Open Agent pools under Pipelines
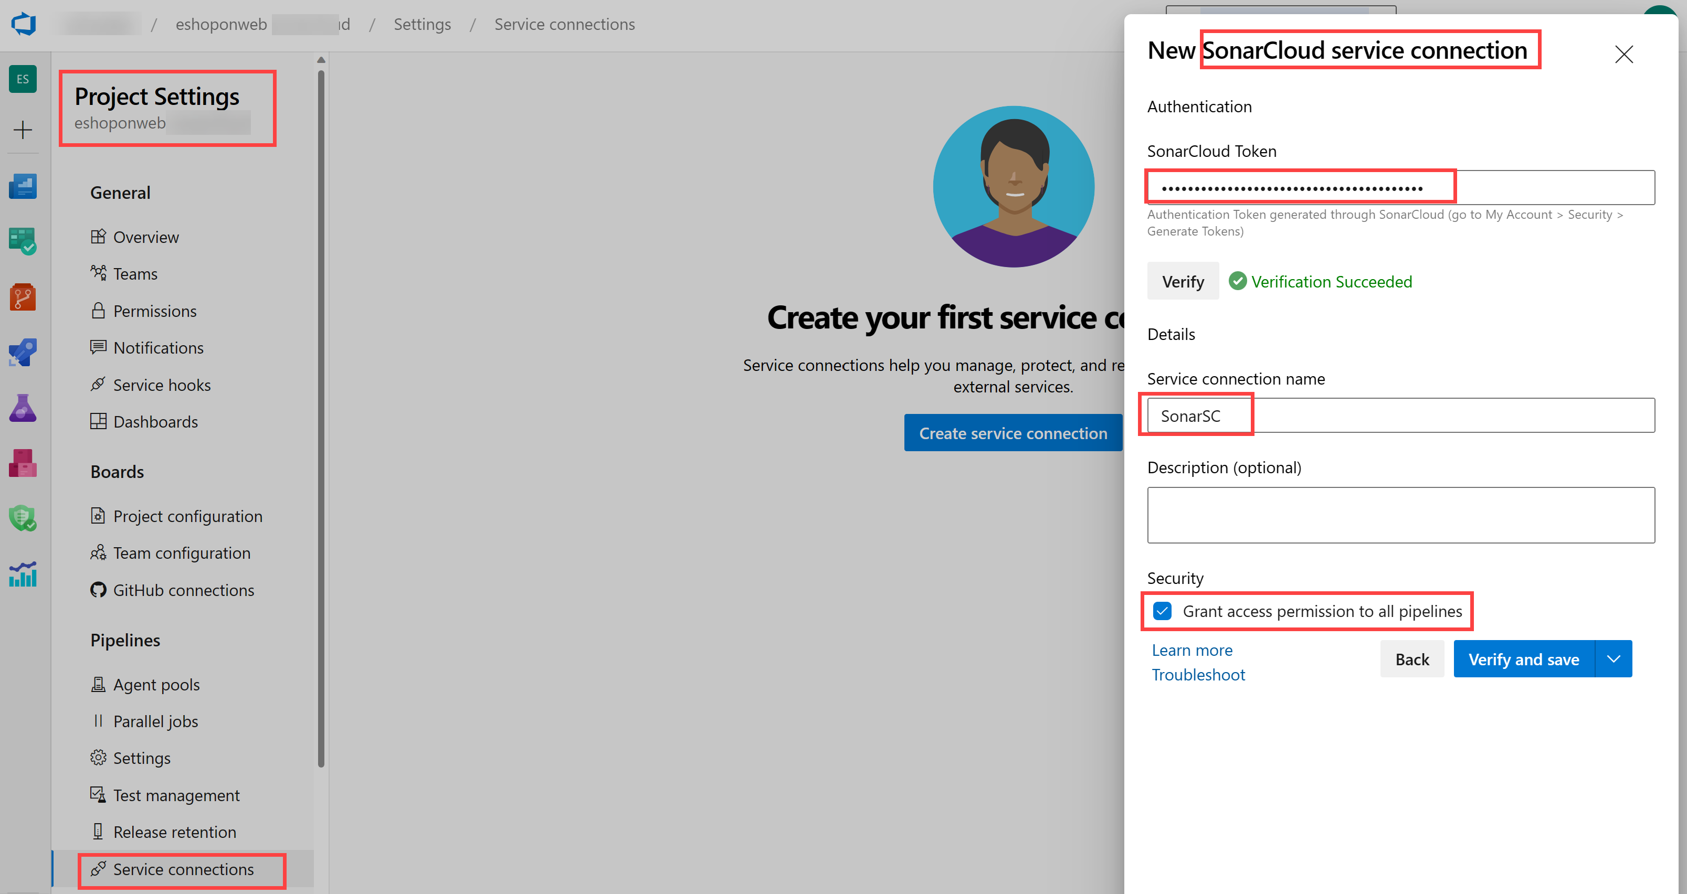The height and width of the screenshot is (894, 1687). 156,685
